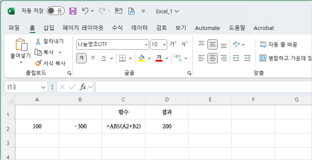This screenshot has width=312, height=160.
Task: Click 자동 줄 바꿈 (Wrap Text)
Action: [x=279, y=44]
